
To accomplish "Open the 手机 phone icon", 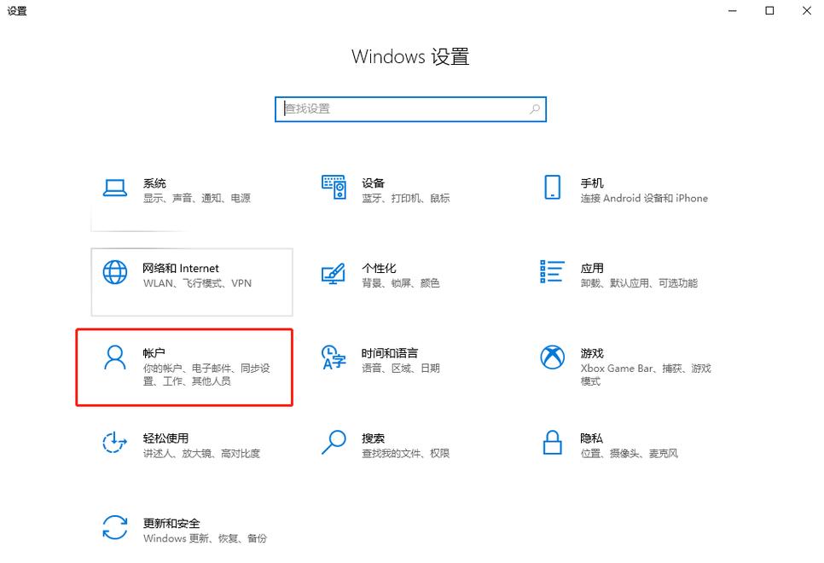I will click(x=552, y=187).
